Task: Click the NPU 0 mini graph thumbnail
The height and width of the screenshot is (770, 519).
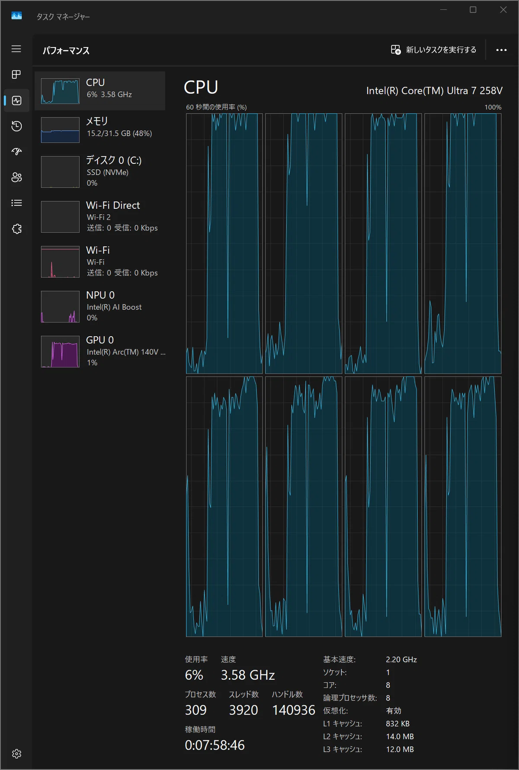Action: coord(60,307)
